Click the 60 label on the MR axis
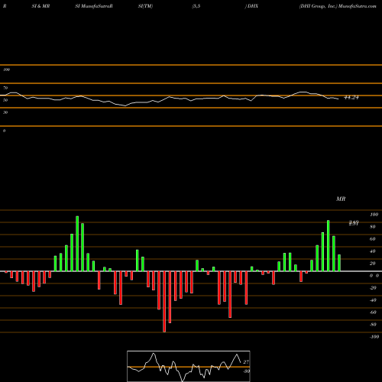The width and height of the screenshot is (382, 382). [x=373, y=239]
